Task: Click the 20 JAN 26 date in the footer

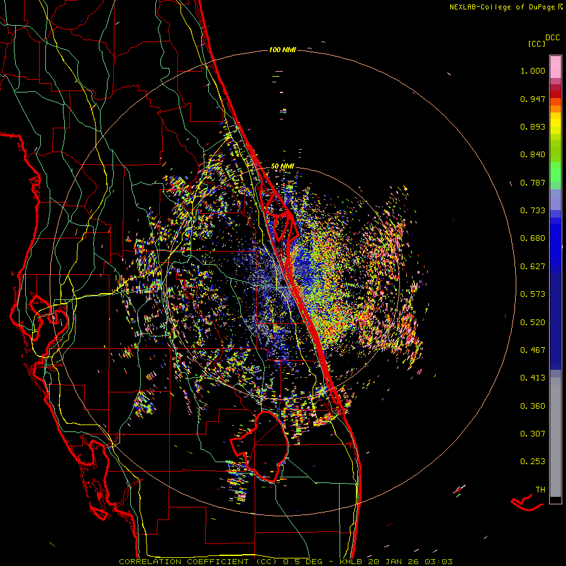Action: (x=392, y=562)
